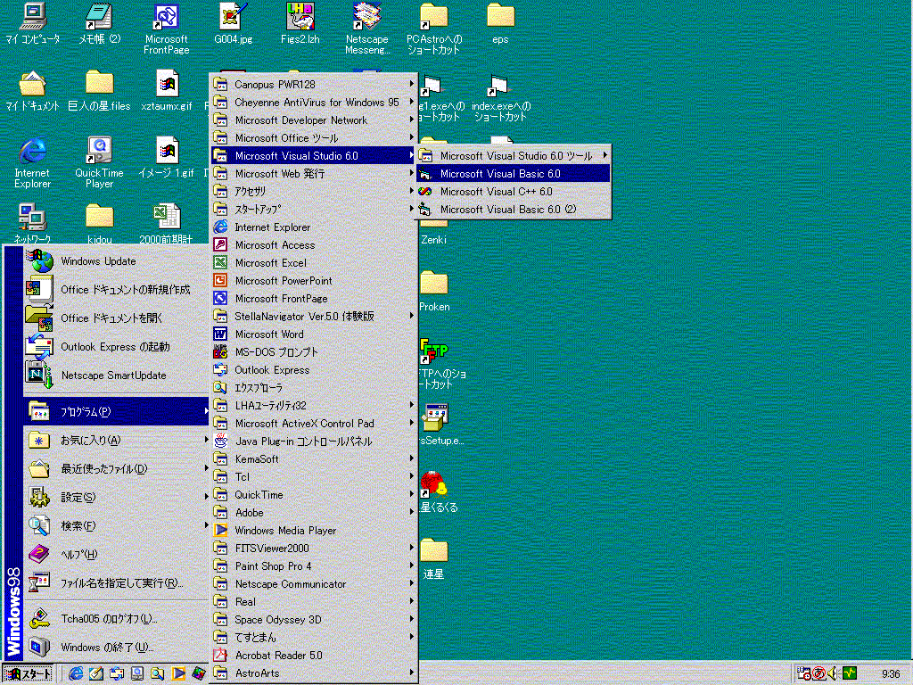Choose Tcha005 のログオフ(L) in Start menu
The width and height of the screenshot is (913, 685).
pos(116,619)
